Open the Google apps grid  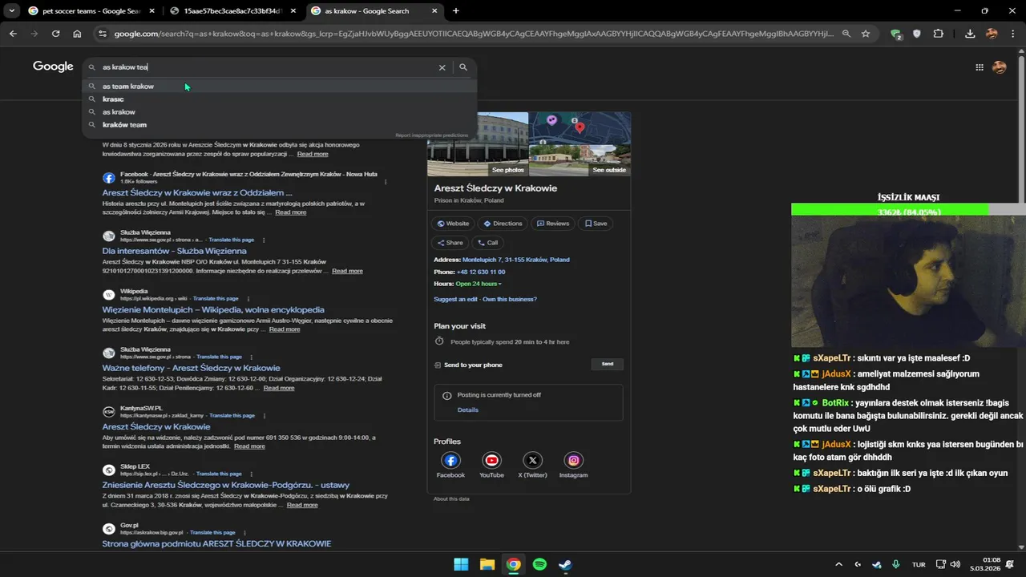coord(980,67)
